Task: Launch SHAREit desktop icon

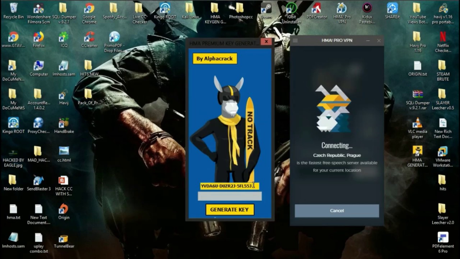Action: tap(392, 11)
